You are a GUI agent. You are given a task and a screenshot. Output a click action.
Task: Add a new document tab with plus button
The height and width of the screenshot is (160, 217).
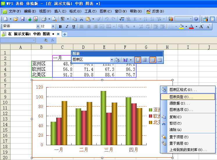point(65,34)
